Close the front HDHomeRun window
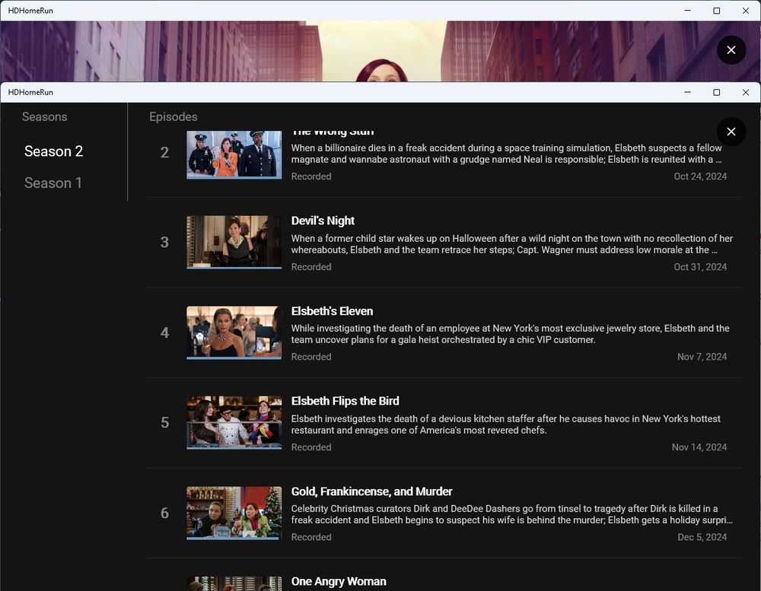 click(746, 92)
